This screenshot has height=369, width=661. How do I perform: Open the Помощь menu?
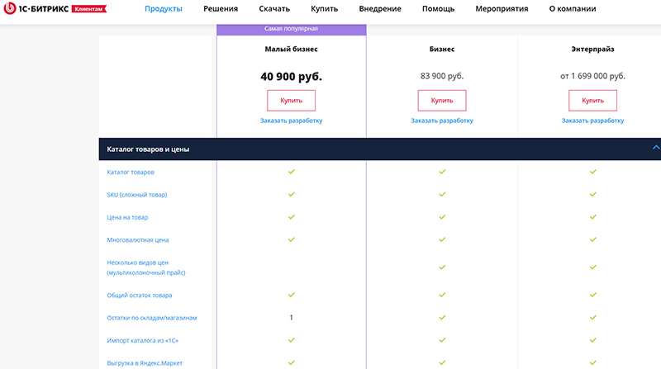438,9
